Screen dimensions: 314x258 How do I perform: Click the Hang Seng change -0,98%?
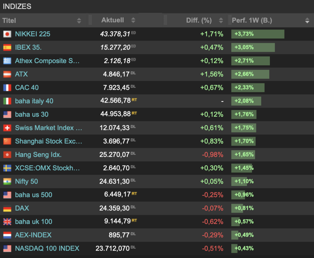[213, 155]
